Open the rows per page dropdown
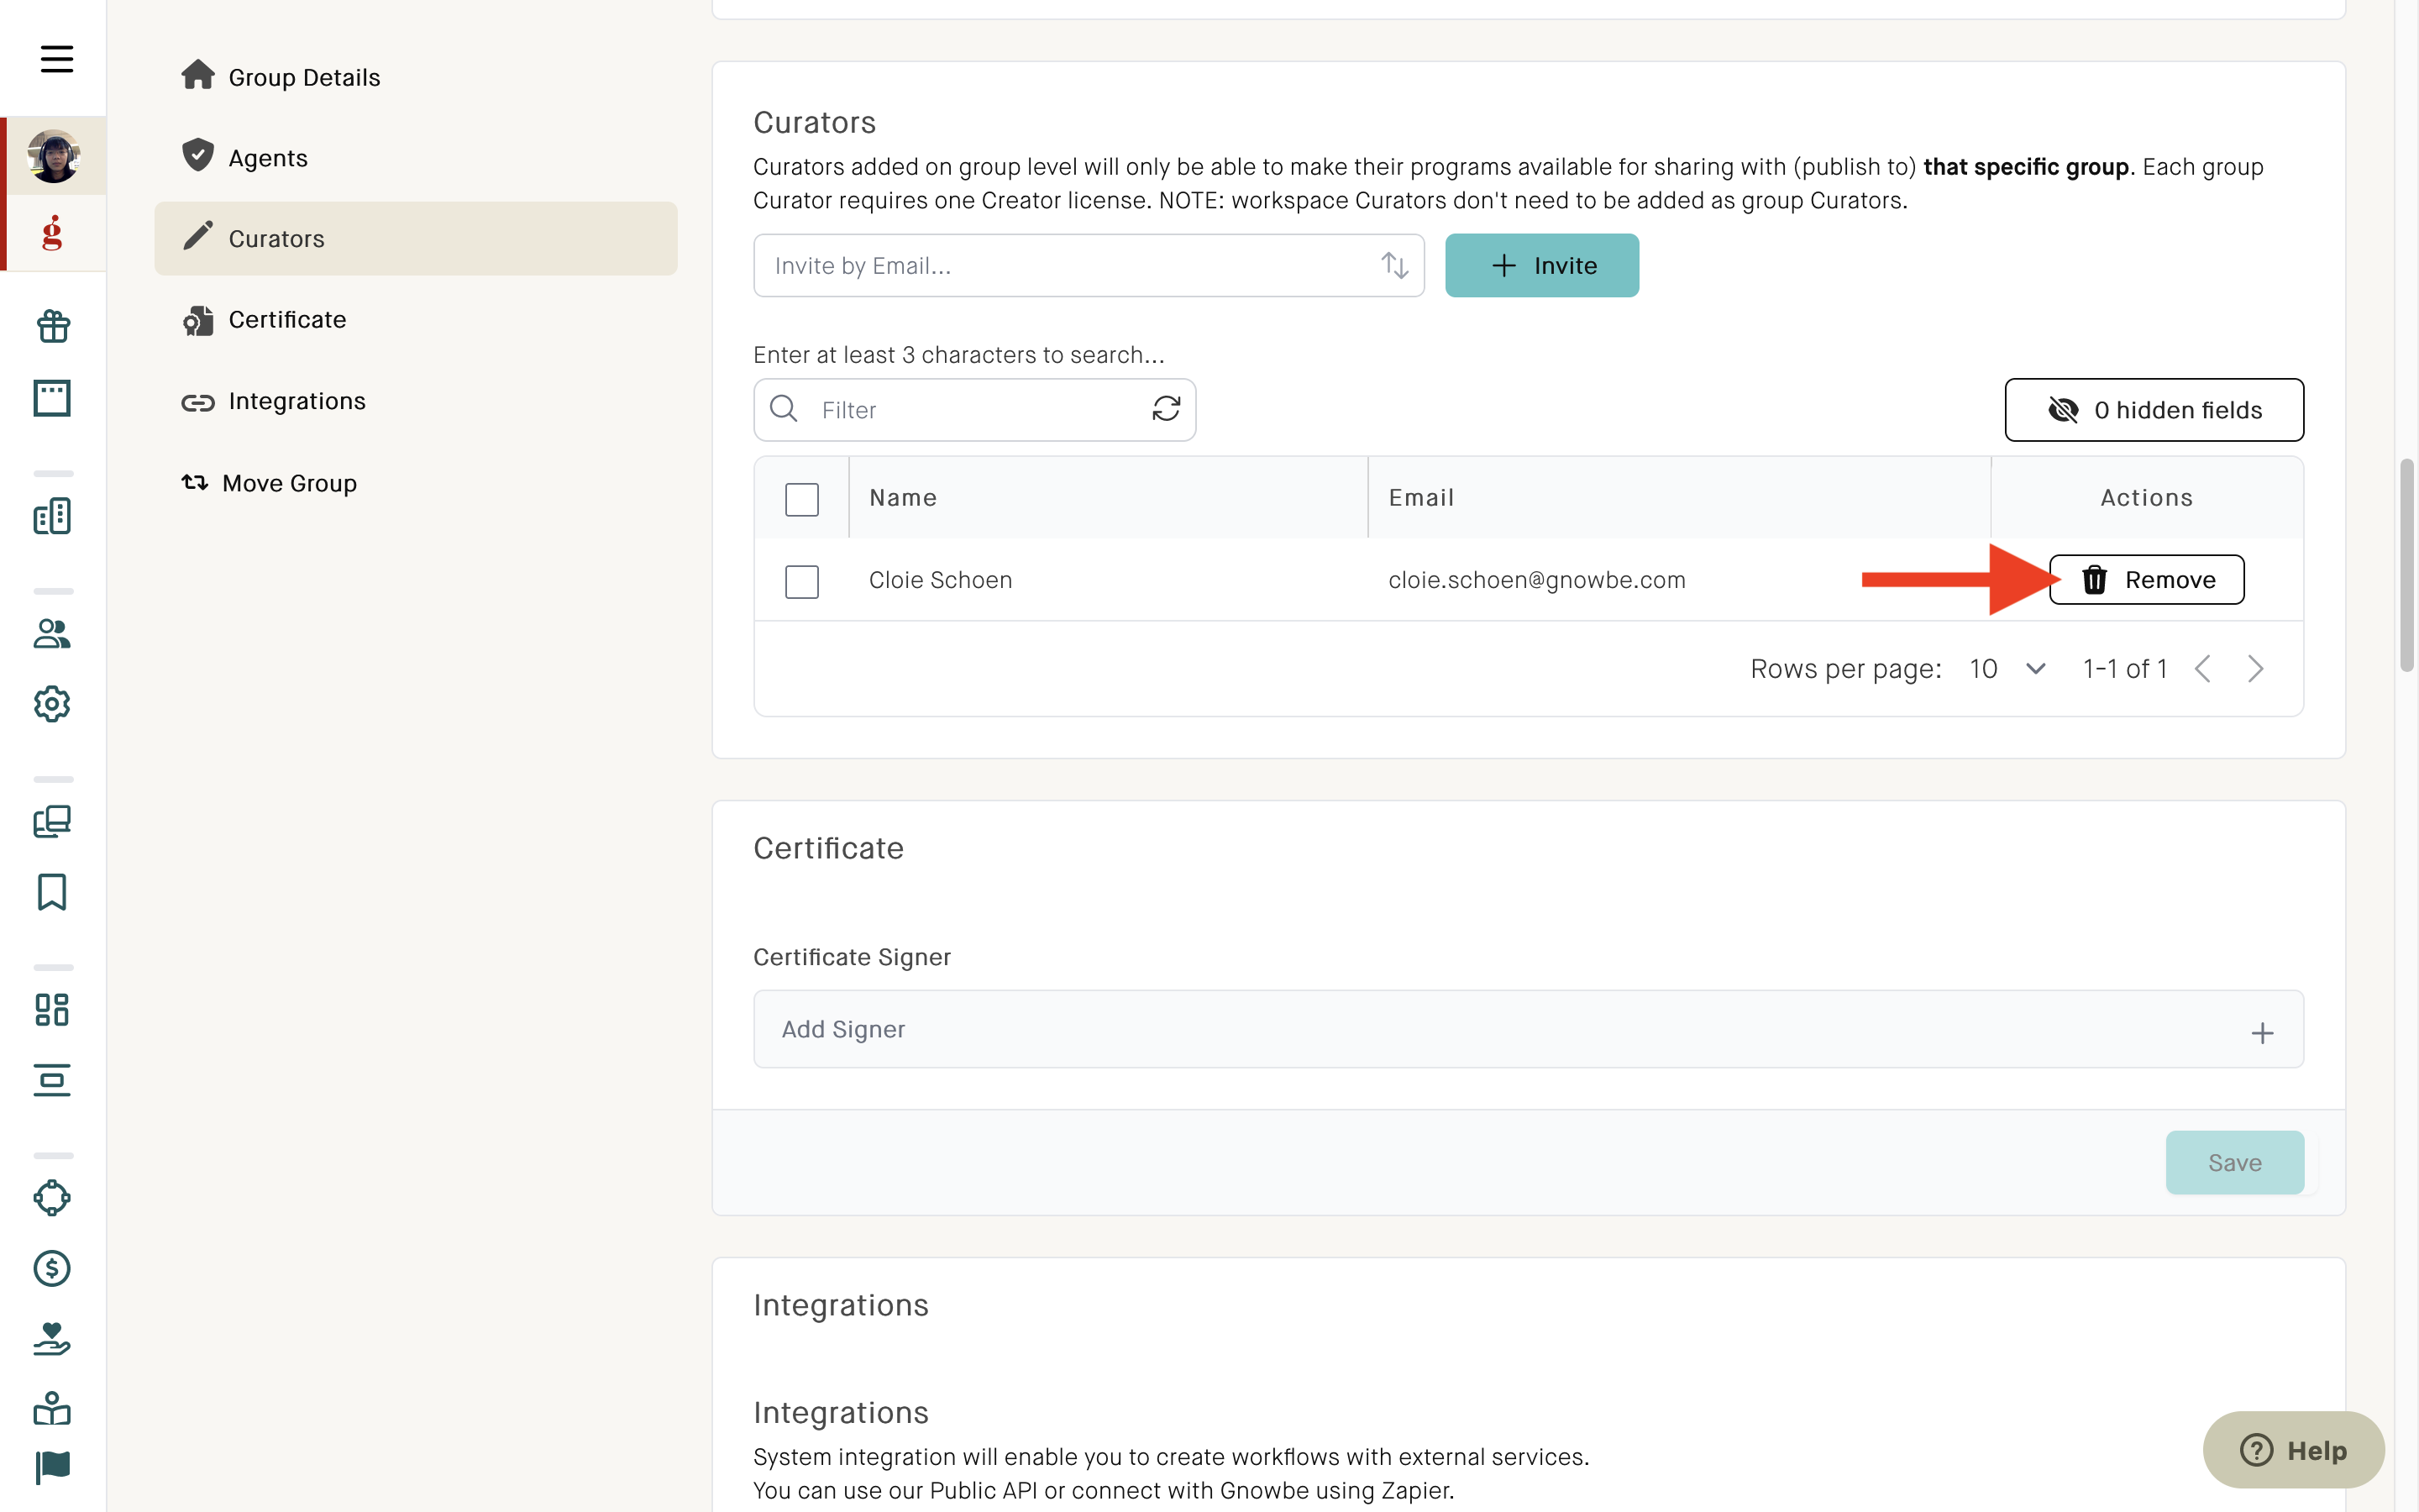Viewport: 2419px width, 1512px height. pyautogui.click(x=2007, y=669)
